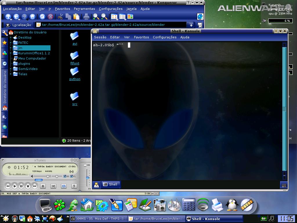Click the Copy icon in Konqueror toolbar
Image resolution: width=297 pixels, height=223 pixels.
click(68, 17)
